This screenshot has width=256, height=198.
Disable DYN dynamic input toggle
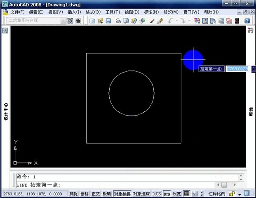[167, 194]
